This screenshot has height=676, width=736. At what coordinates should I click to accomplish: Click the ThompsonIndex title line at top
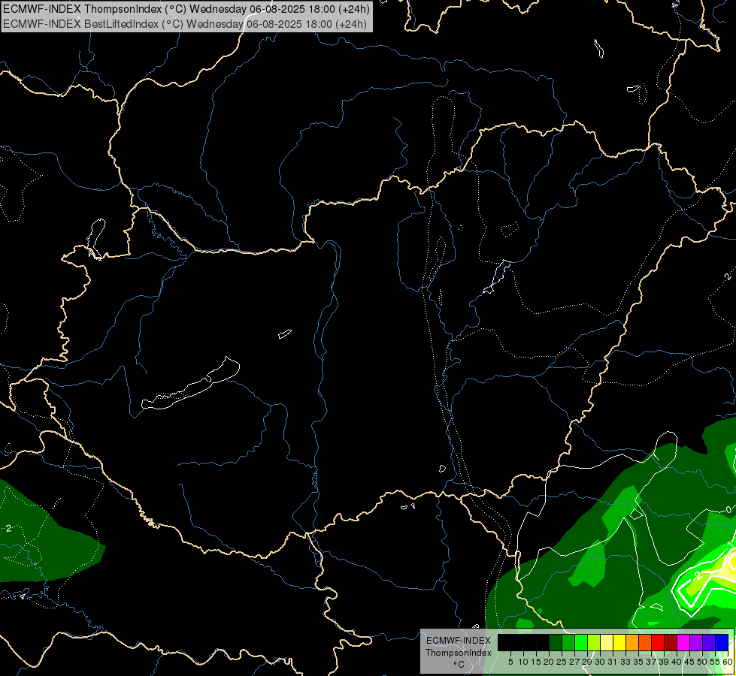pyautogui.click(x=186, y=9)
